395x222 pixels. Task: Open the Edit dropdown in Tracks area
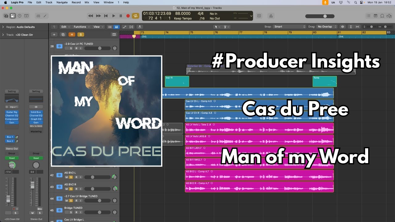coord(65,27)
